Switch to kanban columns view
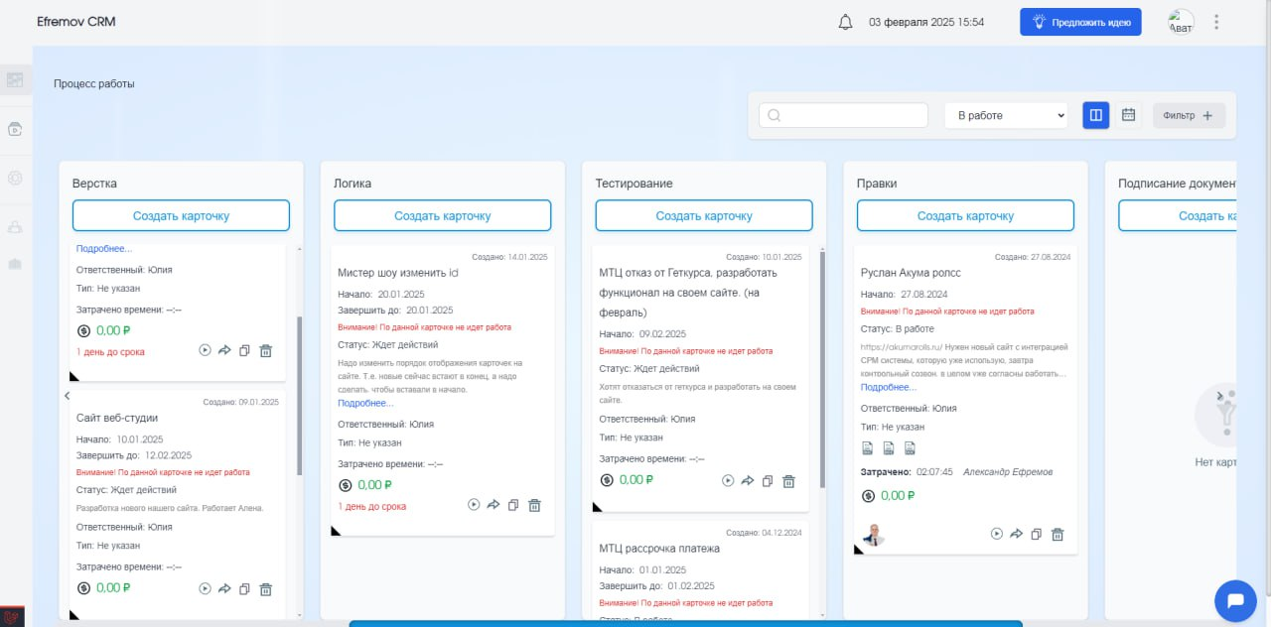This screenshot has width=1271, height=627. click(x=1095, y=115)
